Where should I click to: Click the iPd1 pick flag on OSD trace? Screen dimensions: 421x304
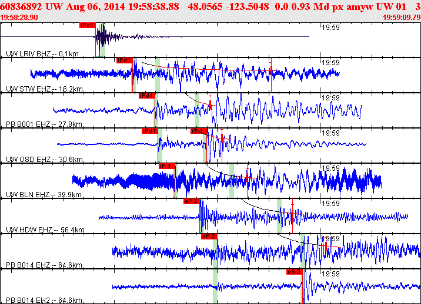150,131
